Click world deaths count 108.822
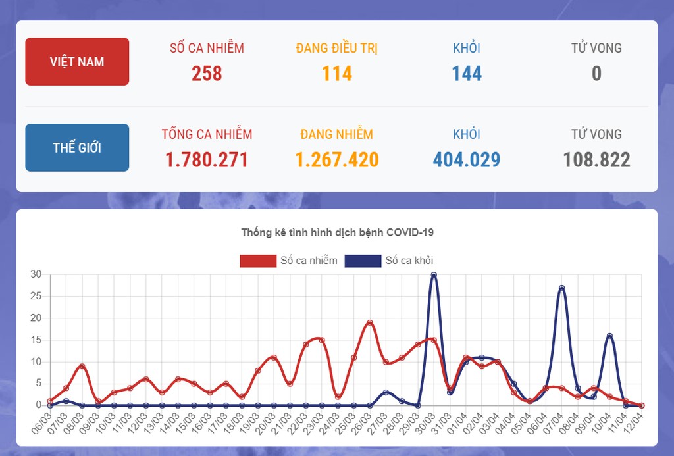Screen dimensions: 674x456 [596, 159]
